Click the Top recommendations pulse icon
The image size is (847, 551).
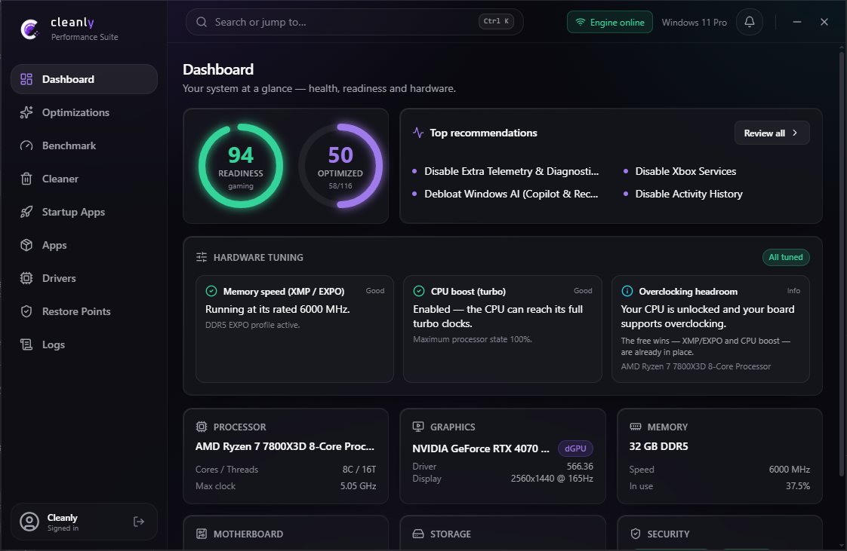point(418,133)
